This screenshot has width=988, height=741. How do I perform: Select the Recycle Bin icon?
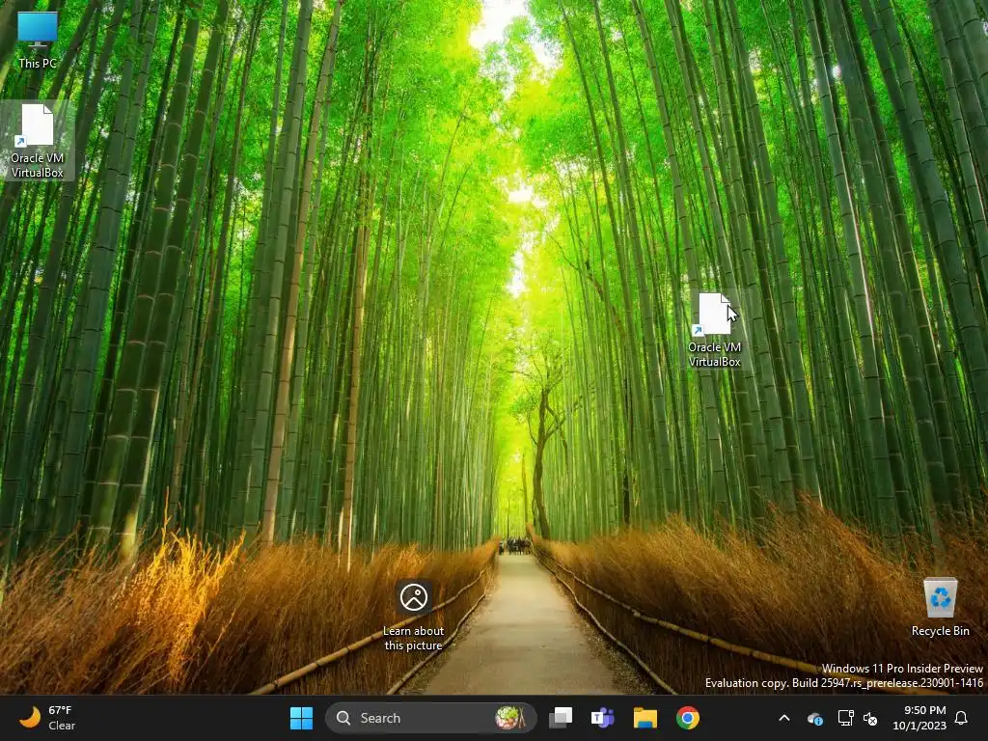(940, 608)
